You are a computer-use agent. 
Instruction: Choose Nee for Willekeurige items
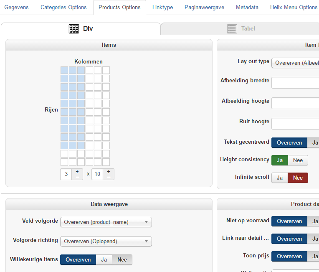click(122, 259)
